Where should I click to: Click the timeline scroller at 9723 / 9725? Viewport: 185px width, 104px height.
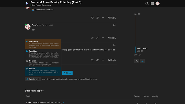pyautogui.click(x=142, y=49)
